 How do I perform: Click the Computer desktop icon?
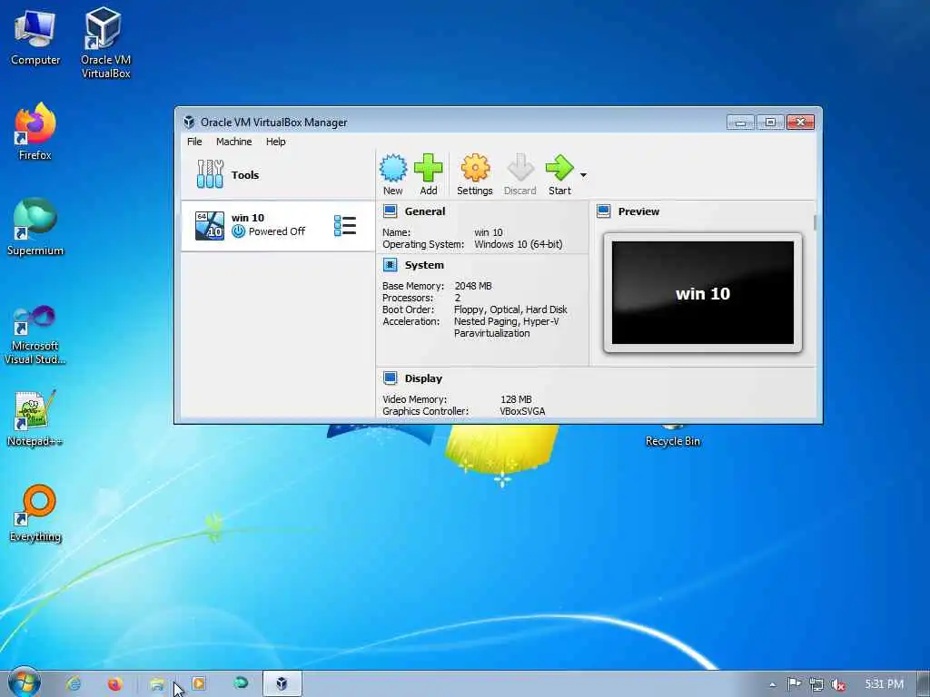click(35, 36)
